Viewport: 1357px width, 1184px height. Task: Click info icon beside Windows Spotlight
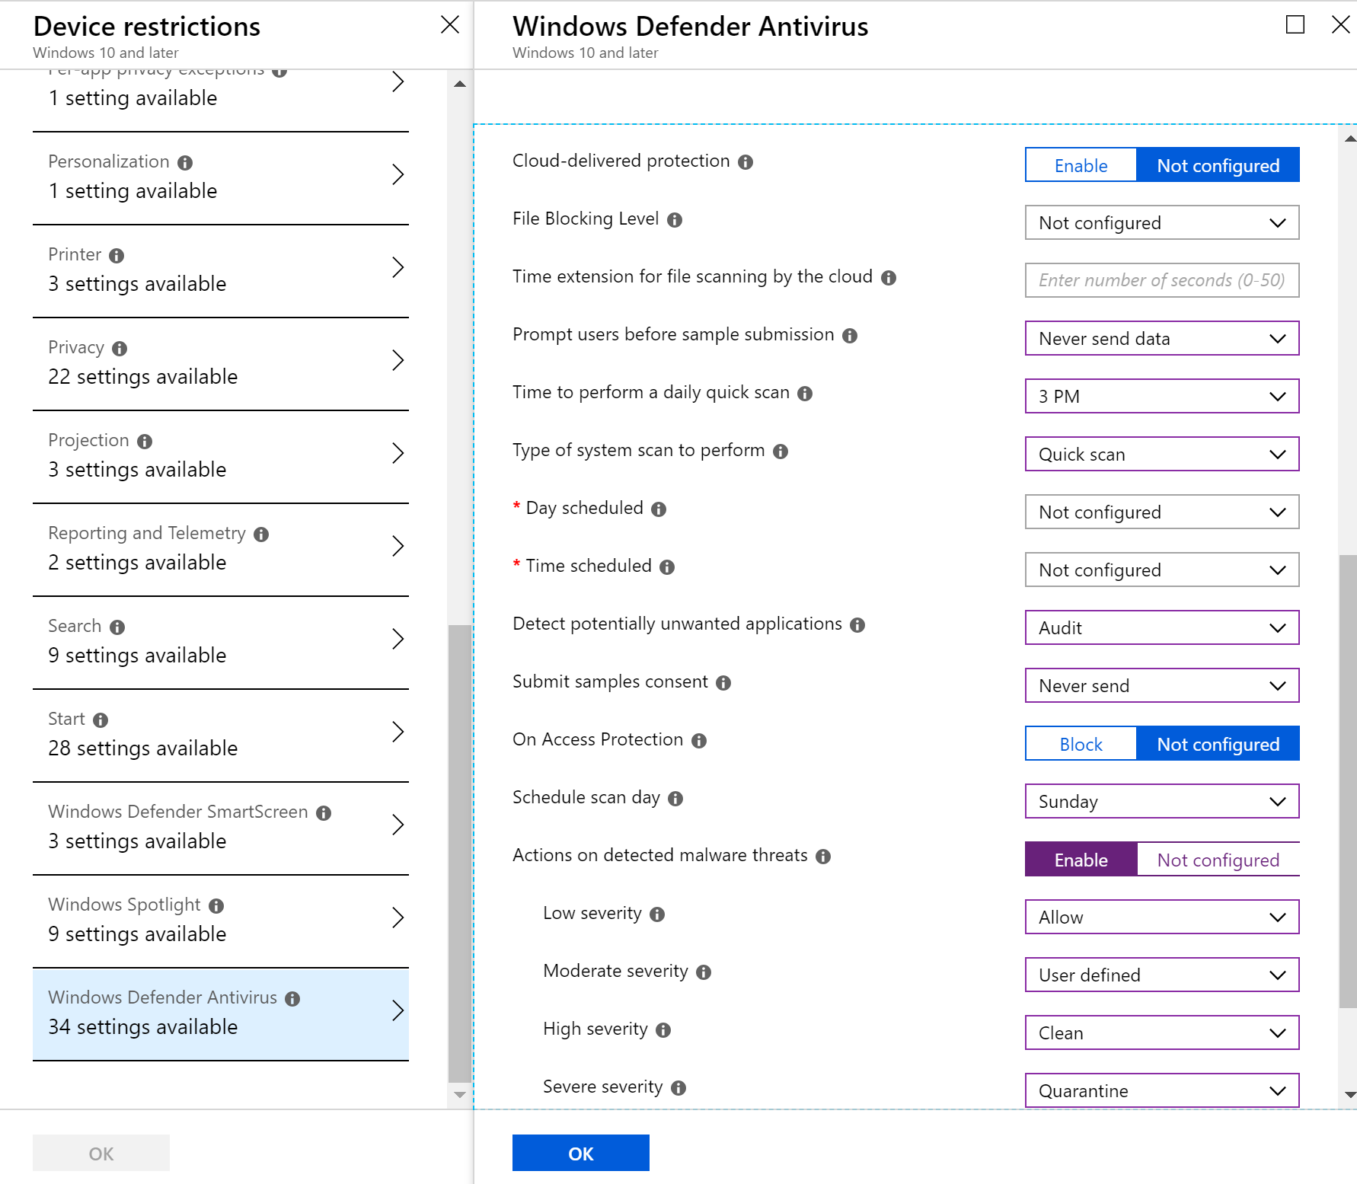tap(216, 906)
